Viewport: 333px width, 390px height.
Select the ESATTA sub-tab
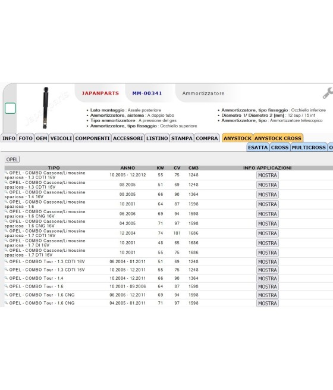(x=257, y=147)
